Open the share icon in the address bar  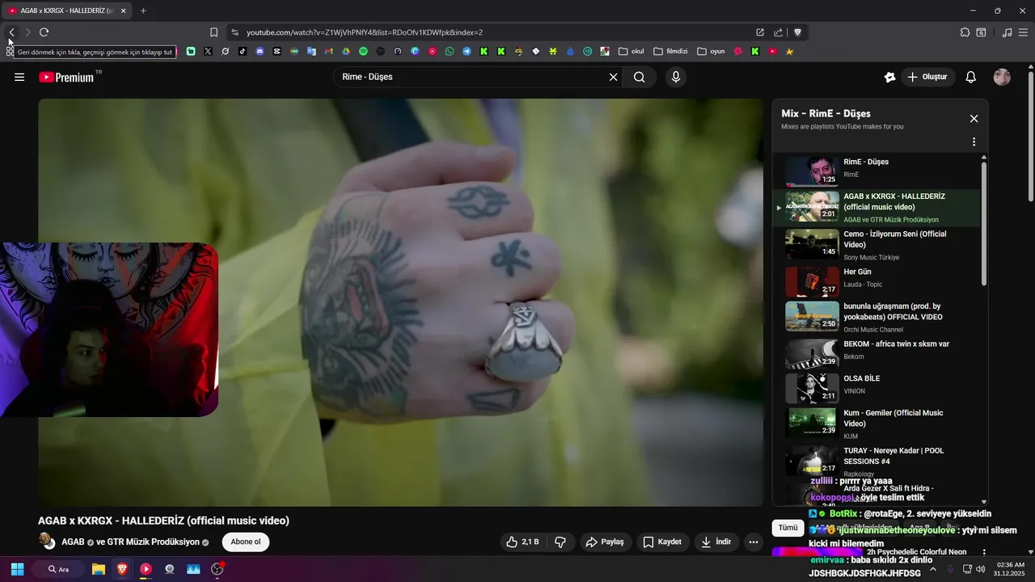tap(778, 32)
